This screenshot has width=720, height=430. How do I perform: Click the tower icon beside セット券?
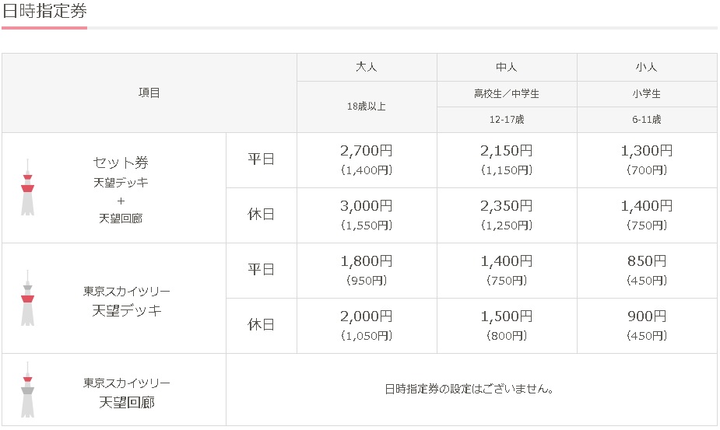pyautogui.click(x=27, y=187)
